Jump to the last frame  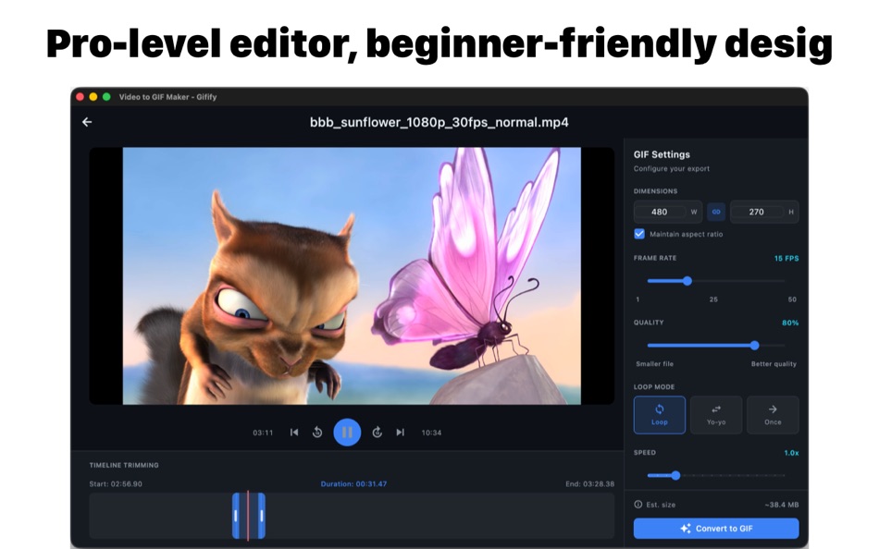[401, 432]
